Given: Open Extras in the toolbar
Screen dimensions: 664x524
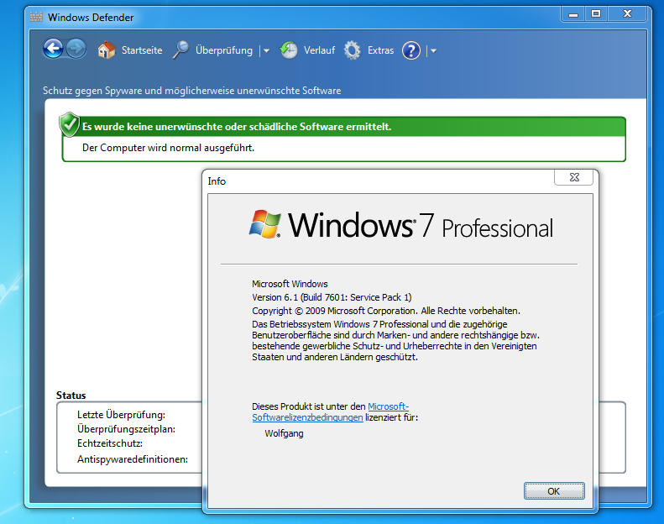Looking at the screenshot, I should [x=381, y=50].
